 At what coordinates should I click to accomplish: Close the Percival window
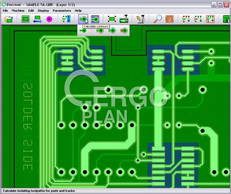click(x=226, y=5)
